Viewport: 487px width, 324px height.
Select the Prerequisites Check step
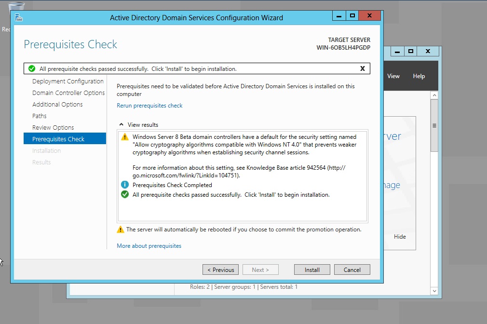(65, 138)
